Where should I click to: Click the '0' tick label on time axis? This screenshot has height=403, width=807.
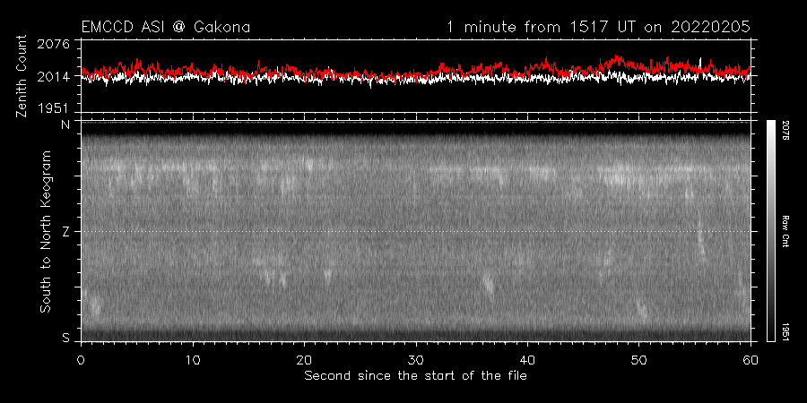[x=81, y=360]
